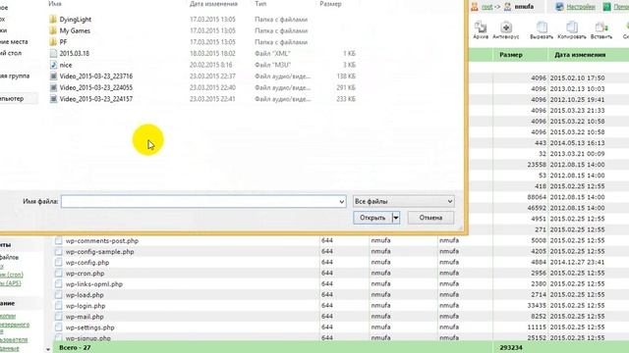Click the sidebar scroll-down arrow

48,349
